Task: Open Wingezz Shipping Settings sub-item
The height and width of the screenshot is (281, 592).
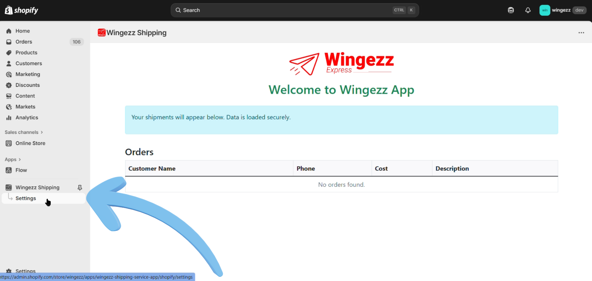Action: click(26, 199)
